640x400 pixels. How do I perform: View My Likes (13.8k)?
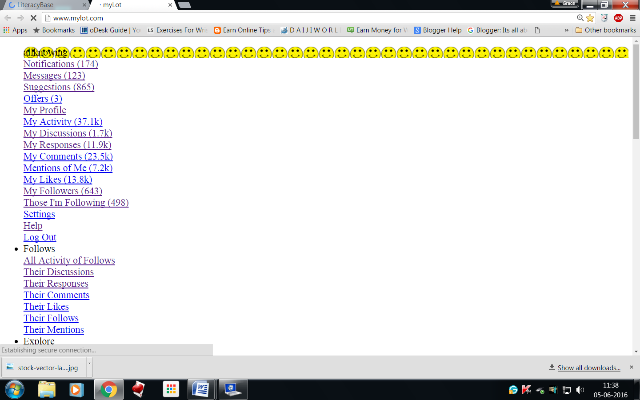click(x=58, y=180)
